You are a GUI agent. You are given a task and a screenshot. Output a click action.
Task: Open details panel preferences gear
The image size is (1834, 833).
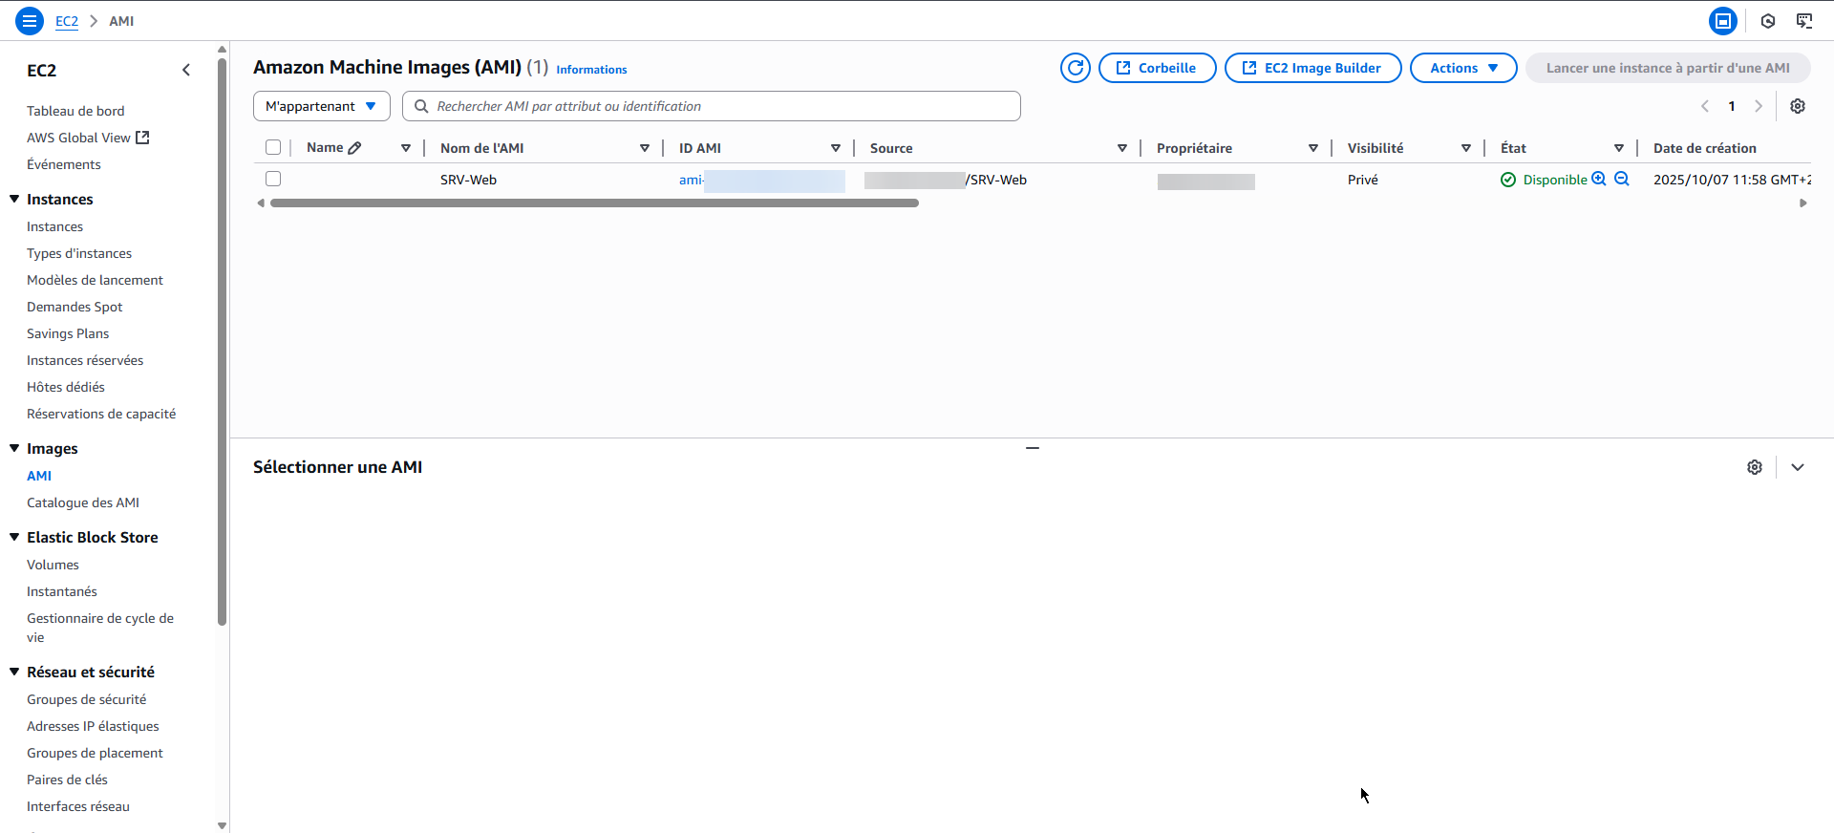click(1755, 467)
